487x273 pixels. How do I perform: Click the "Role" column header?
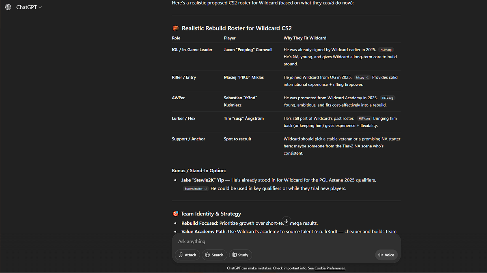(x=176, y=38)
